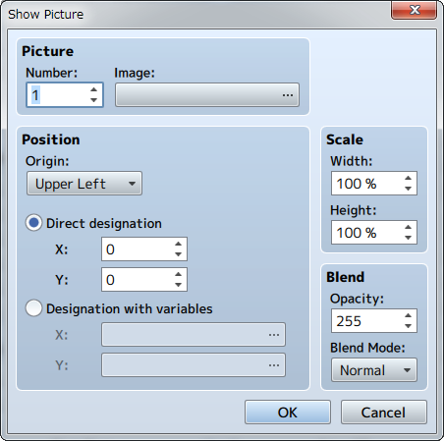The image size is (444, 441).
Task: Lower Opacity value with down arrow
Action: 408,326
